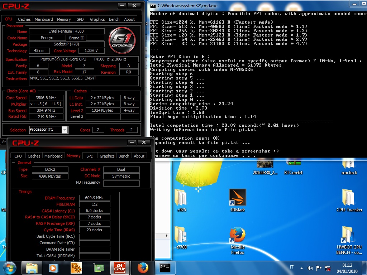Open About tab in top CPU-Z
Screen dimensions: 367x275
[129, 19]
